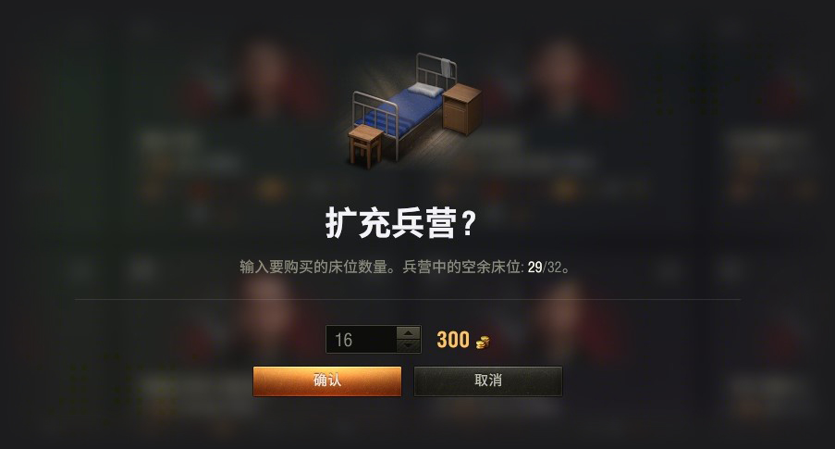
Task: Click the dark 取消 cancel button
Action: point(488,381)
